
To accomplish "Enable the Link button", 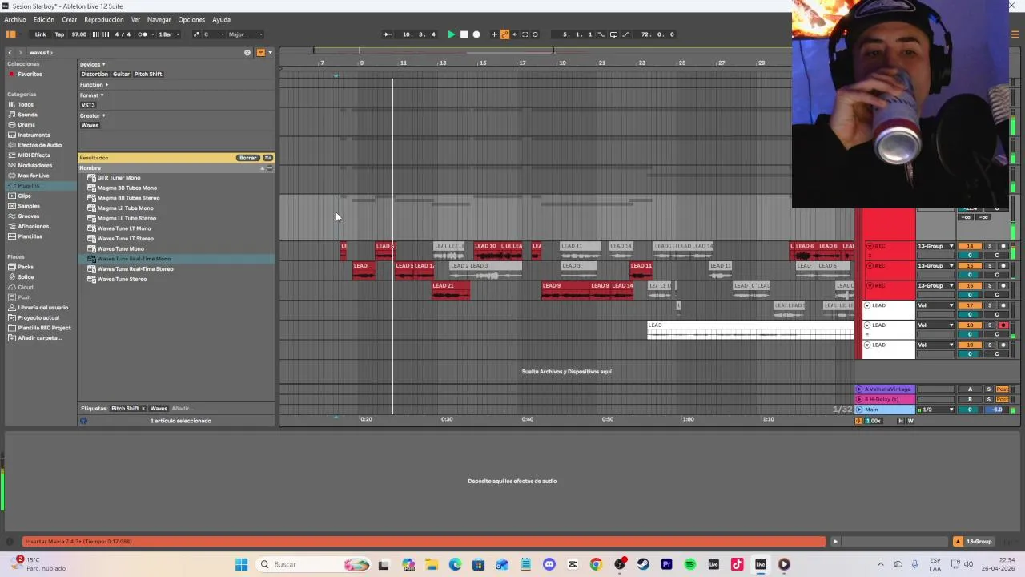I will pos(40,34).
